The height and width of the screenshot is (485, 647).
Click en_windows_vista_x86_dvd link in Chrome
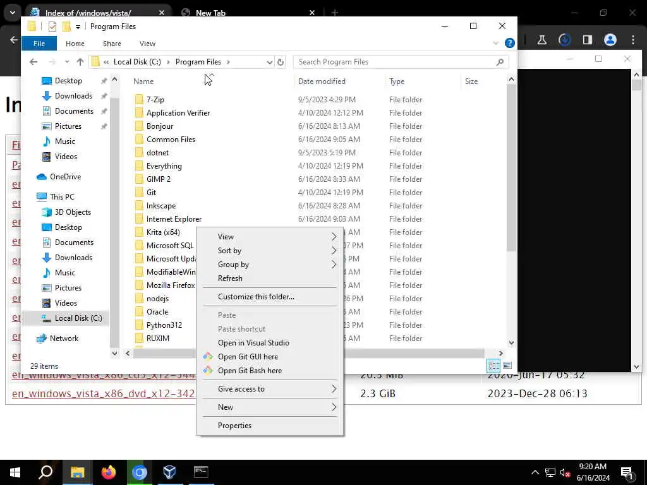103,393
